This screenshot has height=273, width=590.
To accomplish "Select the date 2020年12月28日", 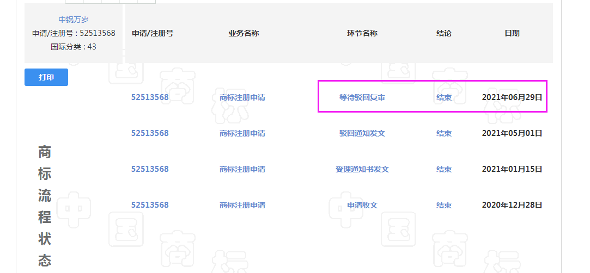I will coord(512,205).
